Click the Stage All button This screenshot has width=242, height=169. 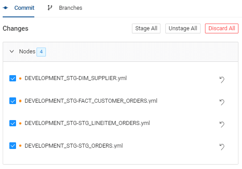click(146, 28)
